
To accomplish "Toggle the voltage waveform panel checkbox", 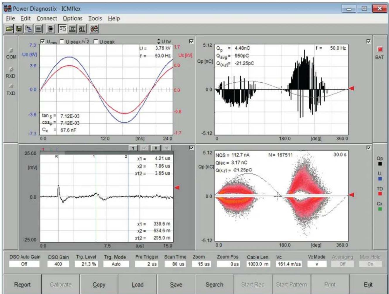I will [191, 41].
